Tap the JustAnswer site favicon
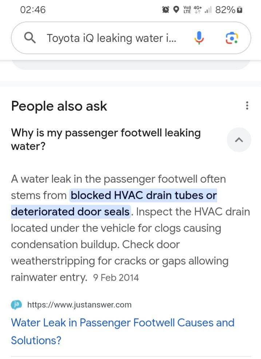 click(16, 304)
